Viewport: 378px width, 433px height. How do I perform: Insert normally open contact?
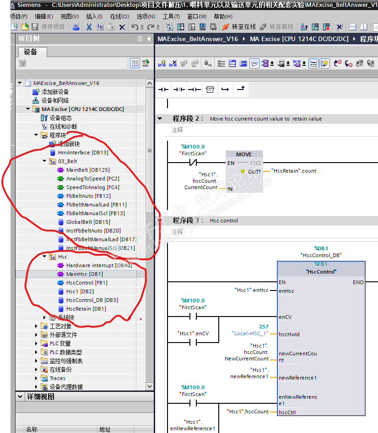click(x=163, y=90)
